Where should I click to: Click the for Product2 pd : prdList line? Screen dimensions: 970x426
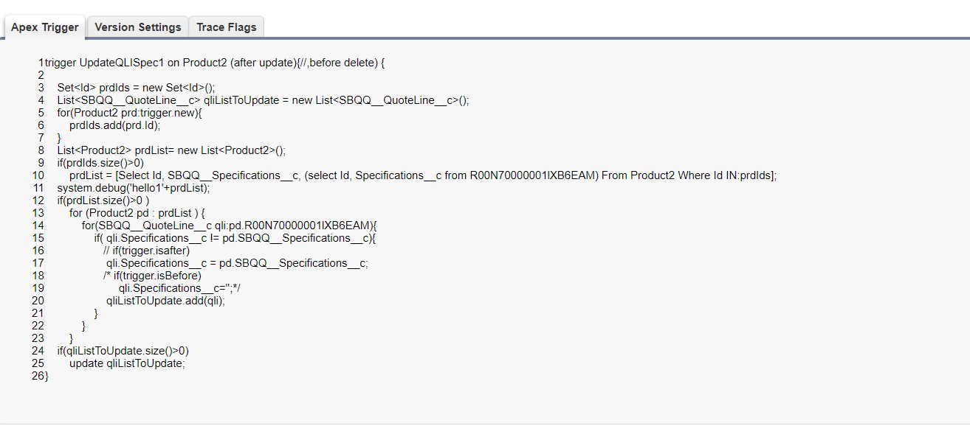coord(137,213)
